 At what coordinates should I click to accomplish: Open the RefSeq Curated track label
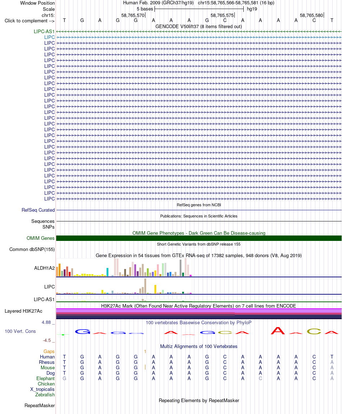[x=38, y=210]
